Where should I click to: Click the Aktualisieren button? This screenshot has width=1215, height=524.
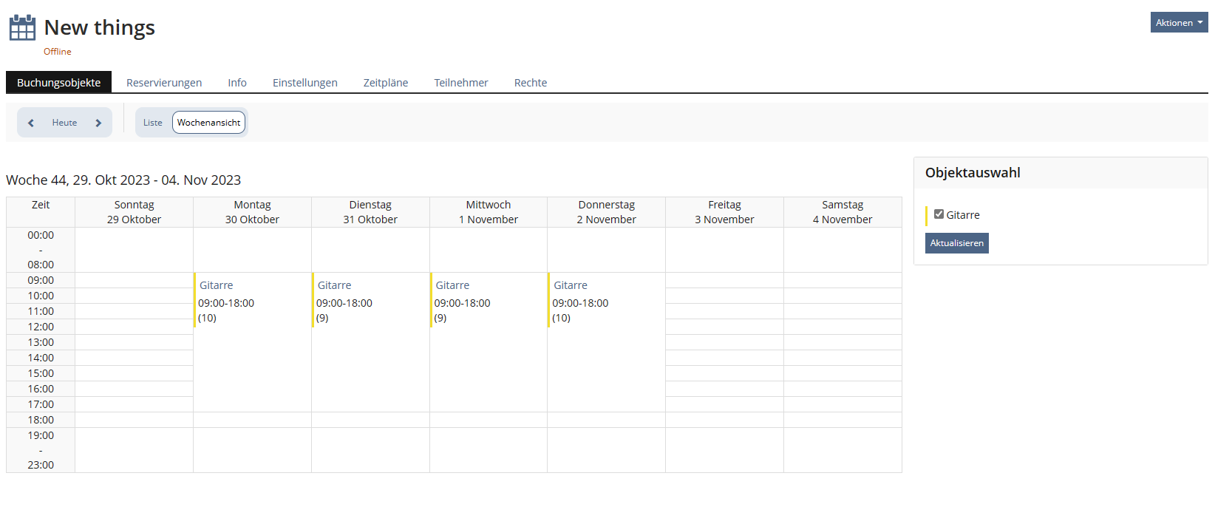tap(956, 243)
